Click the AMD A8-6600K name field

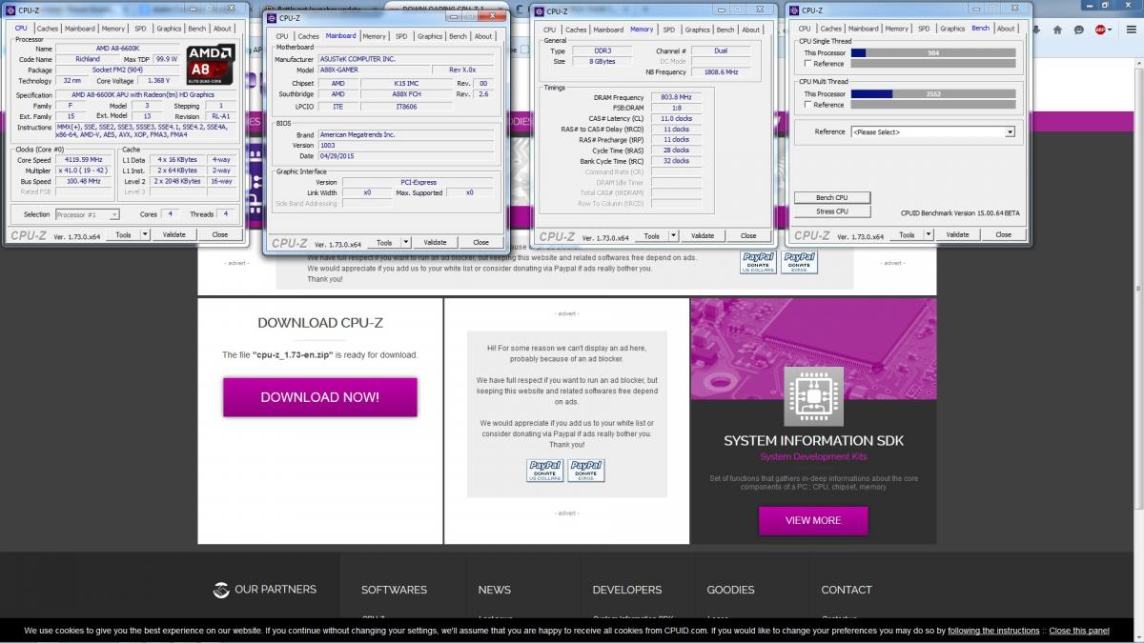tap(118, 49)
